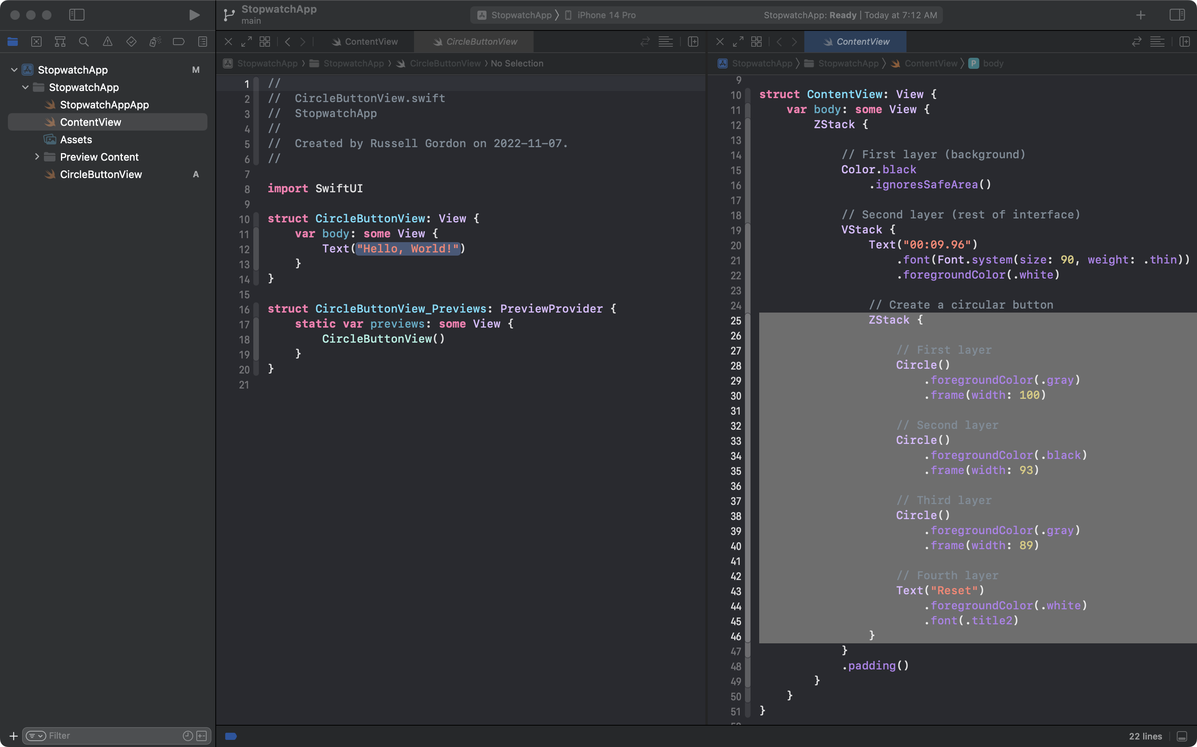Screen dimensions: 1197x747
Task: Open CircleButtonView file in navigator
Action: pos(101,174)
